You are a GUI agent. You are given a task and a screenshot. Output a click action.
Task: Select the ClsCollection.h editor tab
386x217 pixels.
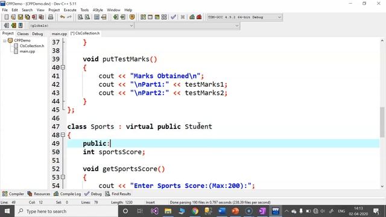pyautogui.click(x=85, y=33)
